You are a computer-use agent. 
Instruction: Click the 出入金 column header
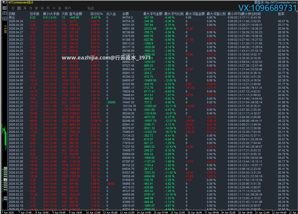(111, 14)
